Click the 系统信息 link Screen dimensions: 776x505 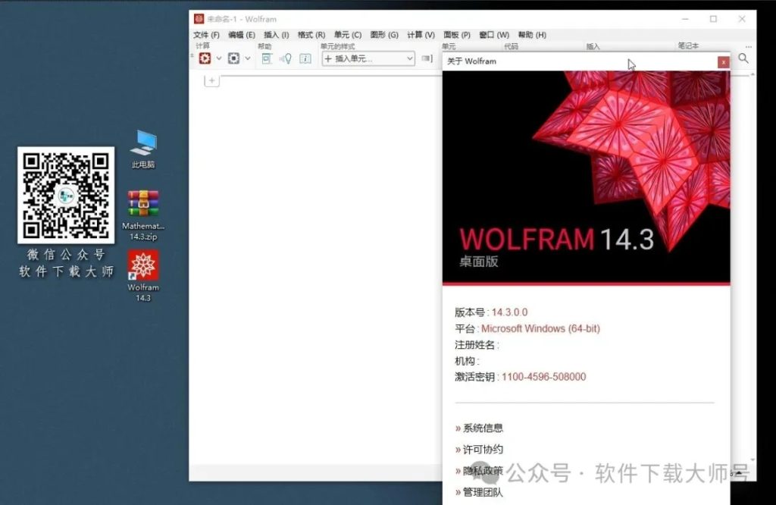point(482,427)
